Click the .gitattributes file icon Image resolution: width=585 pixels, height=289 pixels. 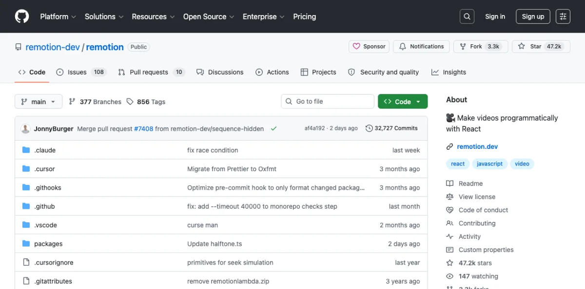[26, 281]
